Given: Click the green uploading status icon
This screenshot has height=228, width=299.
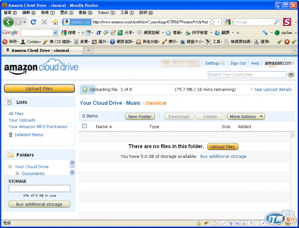Looking at the screenshot, I should [x=85, y=90].
